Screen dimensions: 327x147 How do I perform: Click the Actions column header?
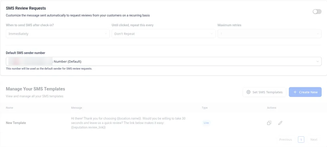(271, 108)
